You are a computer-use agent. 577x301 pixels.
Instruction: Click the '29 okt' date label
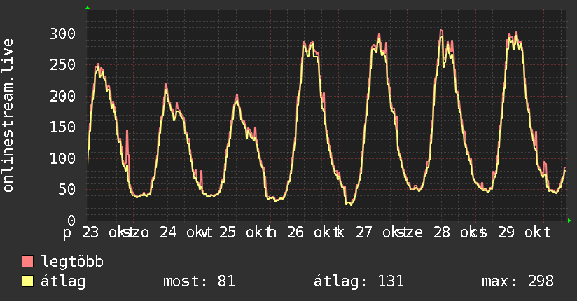[524, 232]
